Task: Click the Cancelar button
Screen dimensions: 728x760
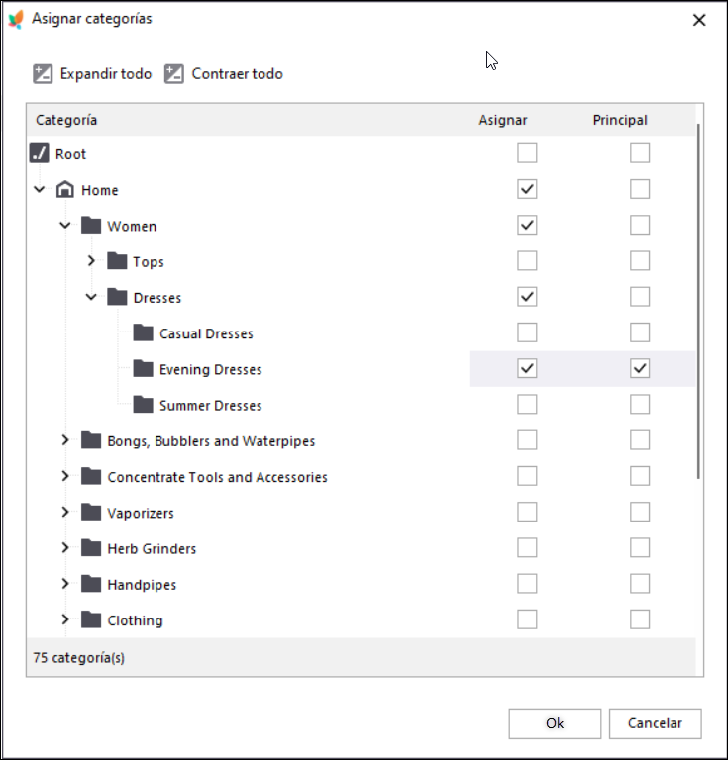Action: coord(656,723)
